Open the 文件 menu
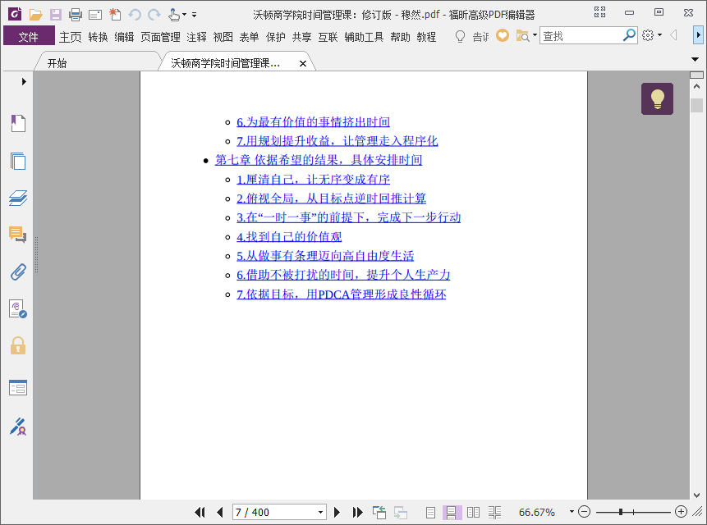This screenshot has width=707, height=525. pos(29,36)
